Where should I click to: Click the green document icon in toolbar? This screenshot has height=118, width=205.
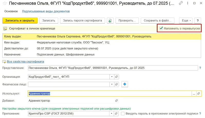[110, 20]
